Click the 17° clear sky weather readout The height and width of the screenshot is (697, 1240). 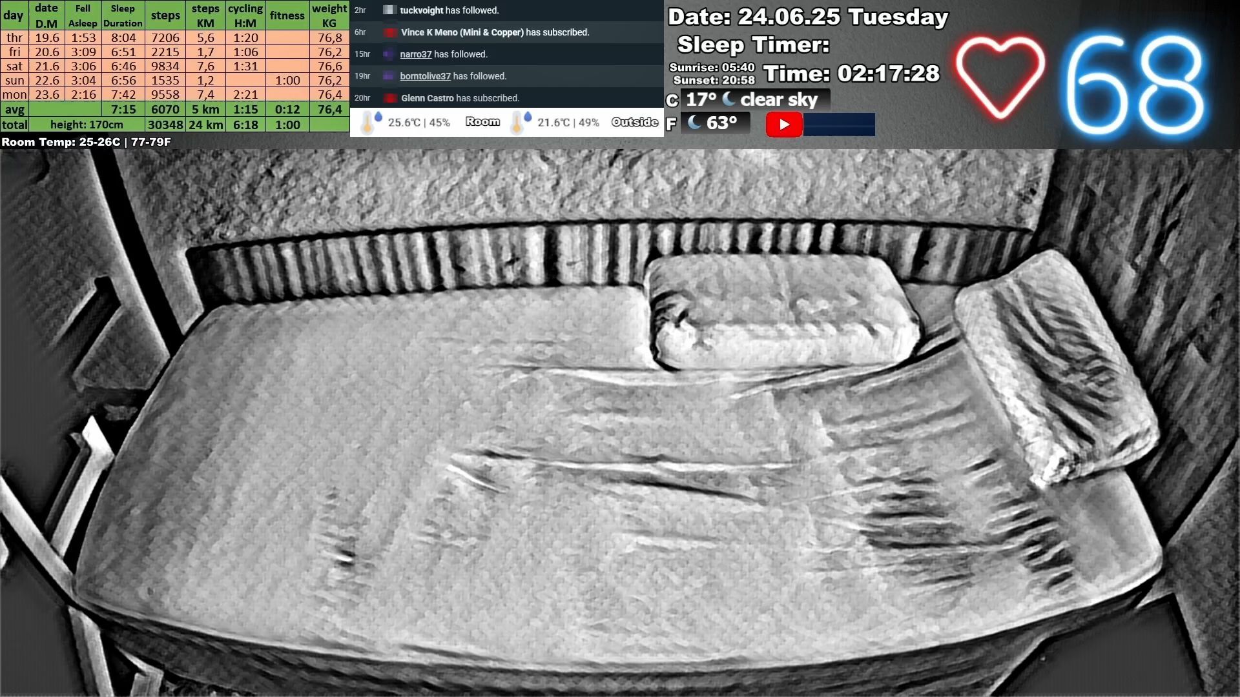(755, 99)
